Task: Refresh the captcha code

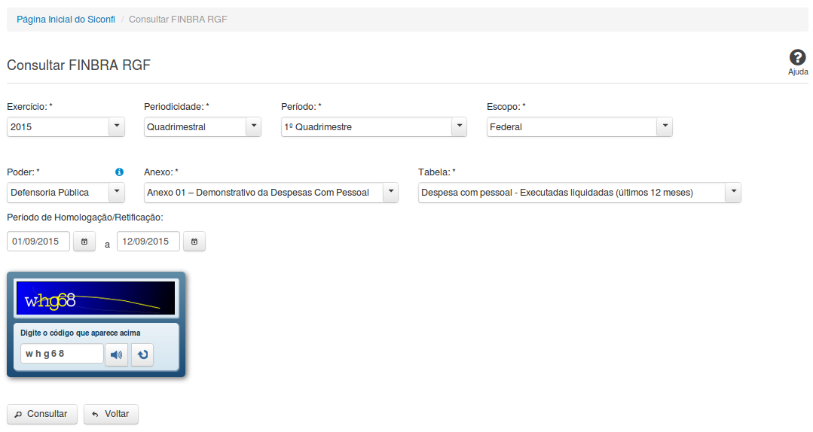Action: click(x=142, y=354)
